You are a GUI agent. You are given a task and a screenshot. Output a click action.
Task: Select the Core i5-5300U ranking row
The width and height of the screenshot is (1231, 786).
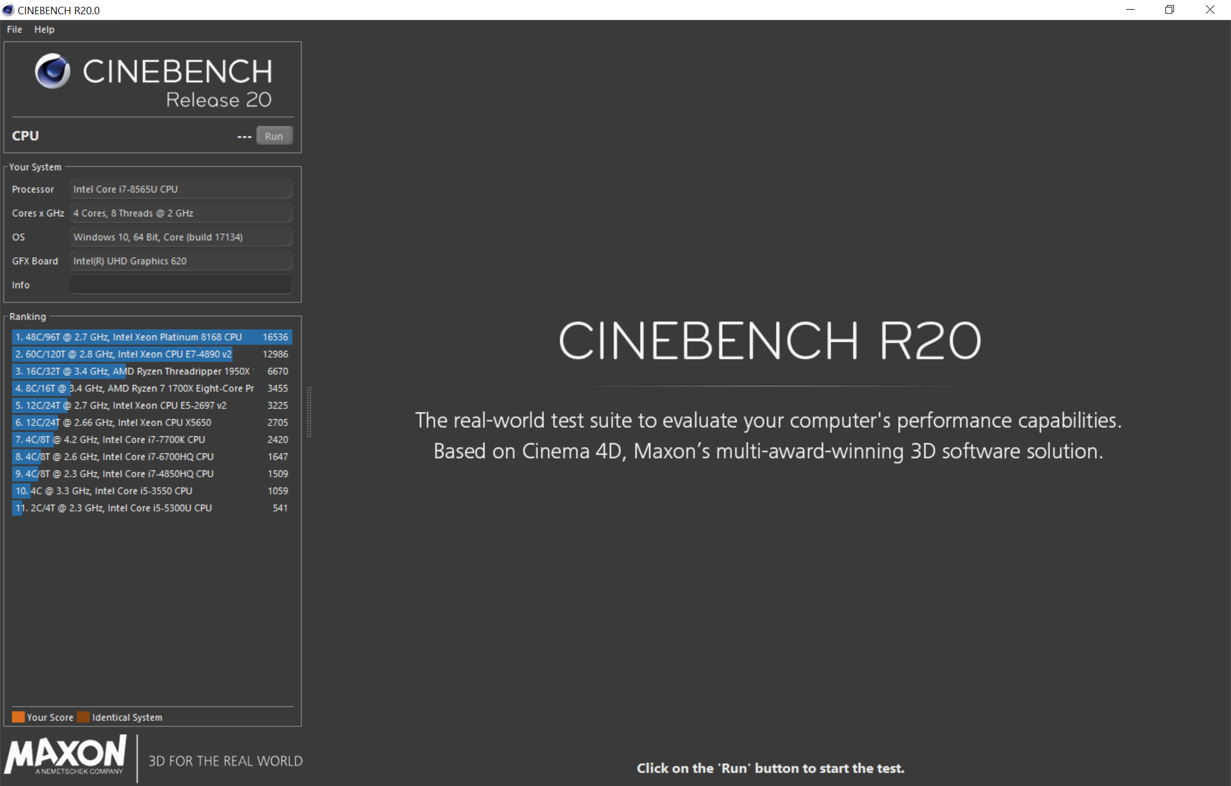(x=152, y=508)
